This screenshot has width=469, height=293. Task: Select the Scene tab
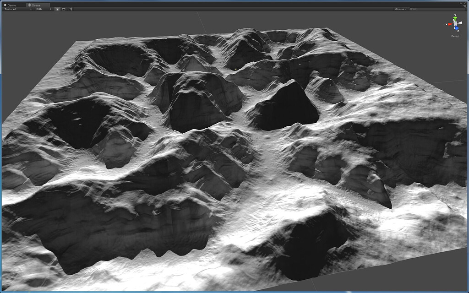pyautogui.click(x=36, y=5)
